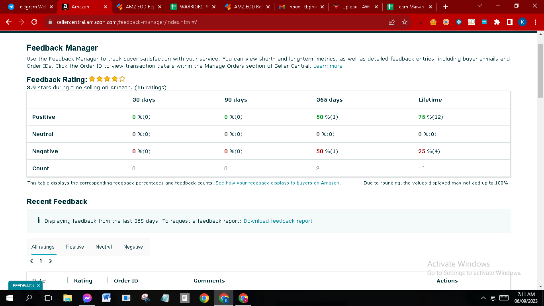Viewport: 544px width, 306px height.
Task: Click the Lifetime negative value 25 %(4)
Action: pos(429,151)
